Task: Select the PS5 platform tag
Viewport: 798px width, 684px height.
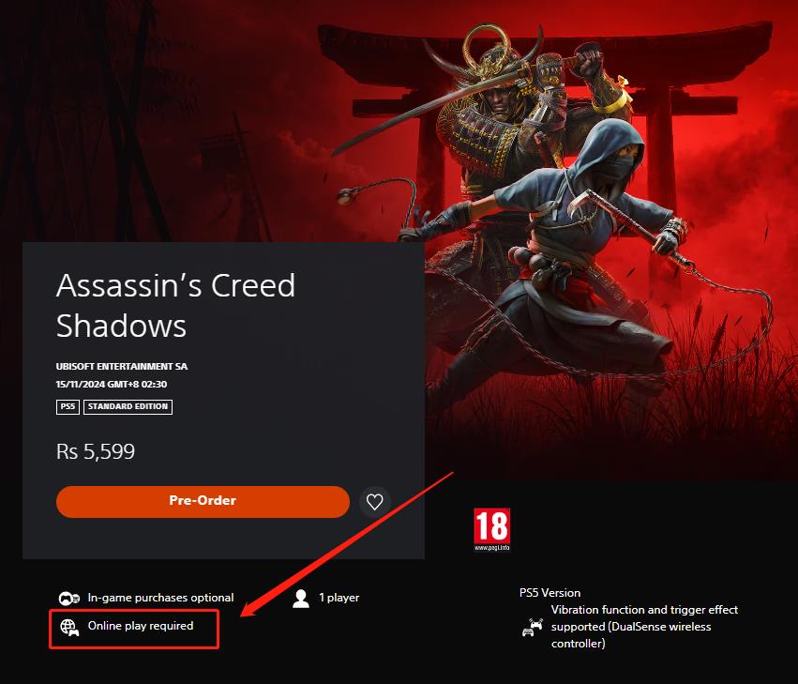Action: click(68, 406)
